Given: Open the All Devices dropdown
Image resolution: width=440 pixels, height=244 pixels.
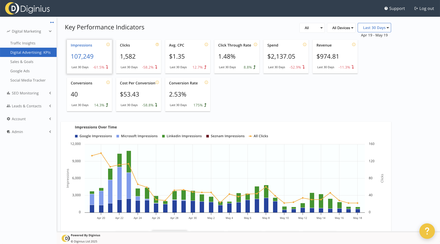Looking at the screenshot, I should (x=341, y=28).
